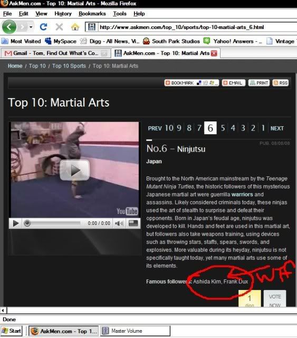This screenshot has width=297, height=338.
Task: Switch to Master Volume taskbar window
Action: [135, 331]
